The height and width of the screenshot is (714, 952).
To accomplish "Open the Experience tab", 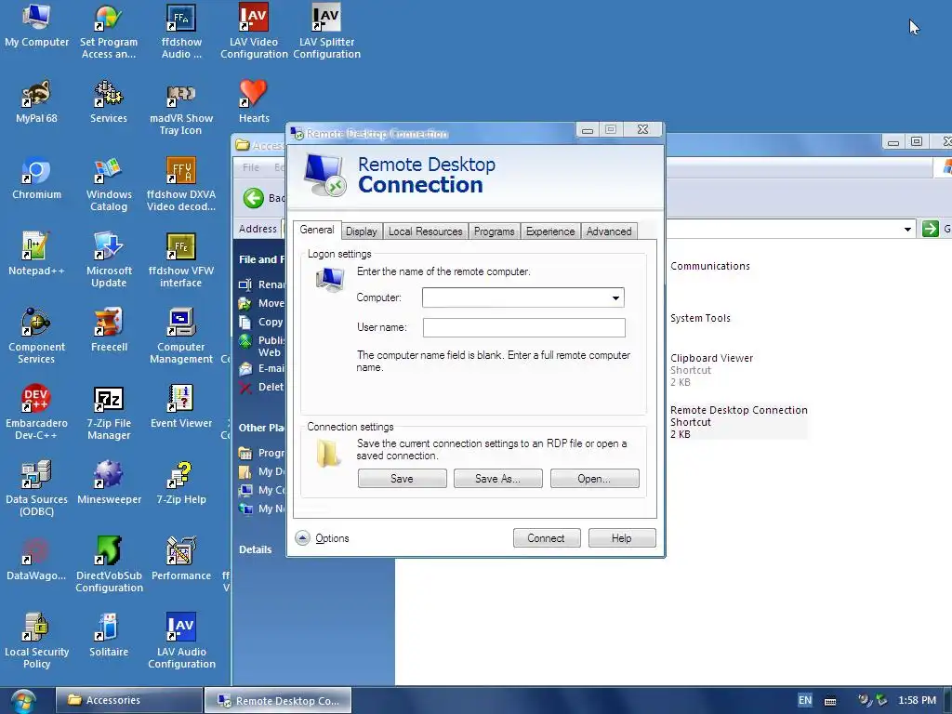I will 550,231.
